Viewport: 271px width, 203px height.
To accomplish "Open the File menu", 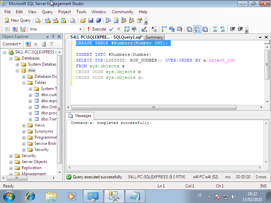I will pos(7,12).
